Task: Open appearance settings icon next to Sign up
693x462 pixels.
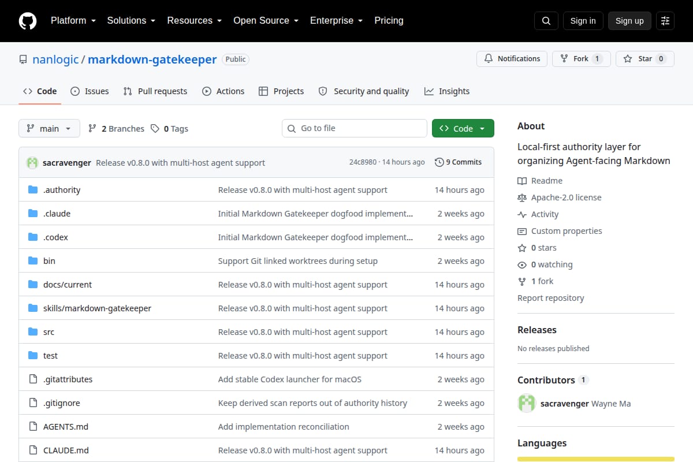Action: [x=665, y=21]
